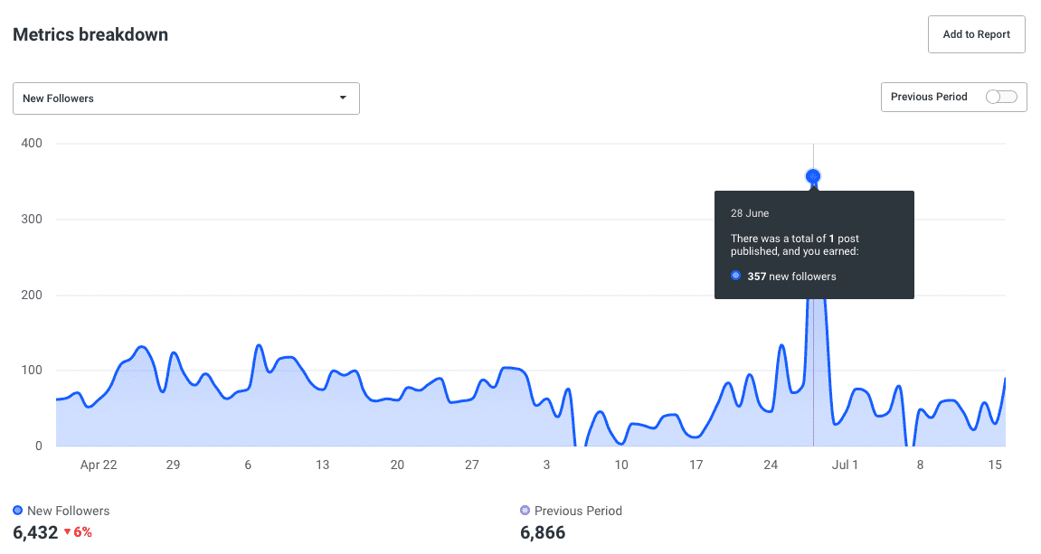Click the Jul 1 axis label
Screen dimensions: 1041x554
coord(845,465)
